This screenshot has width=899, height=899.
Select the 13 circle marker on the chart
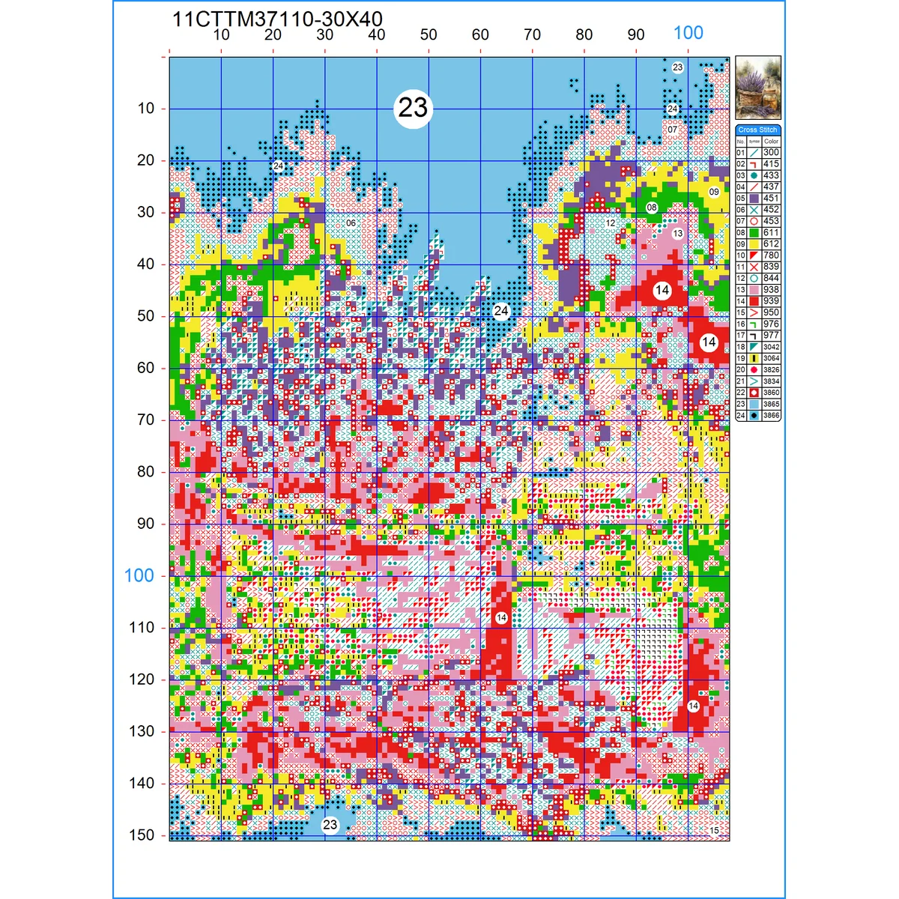678,234
